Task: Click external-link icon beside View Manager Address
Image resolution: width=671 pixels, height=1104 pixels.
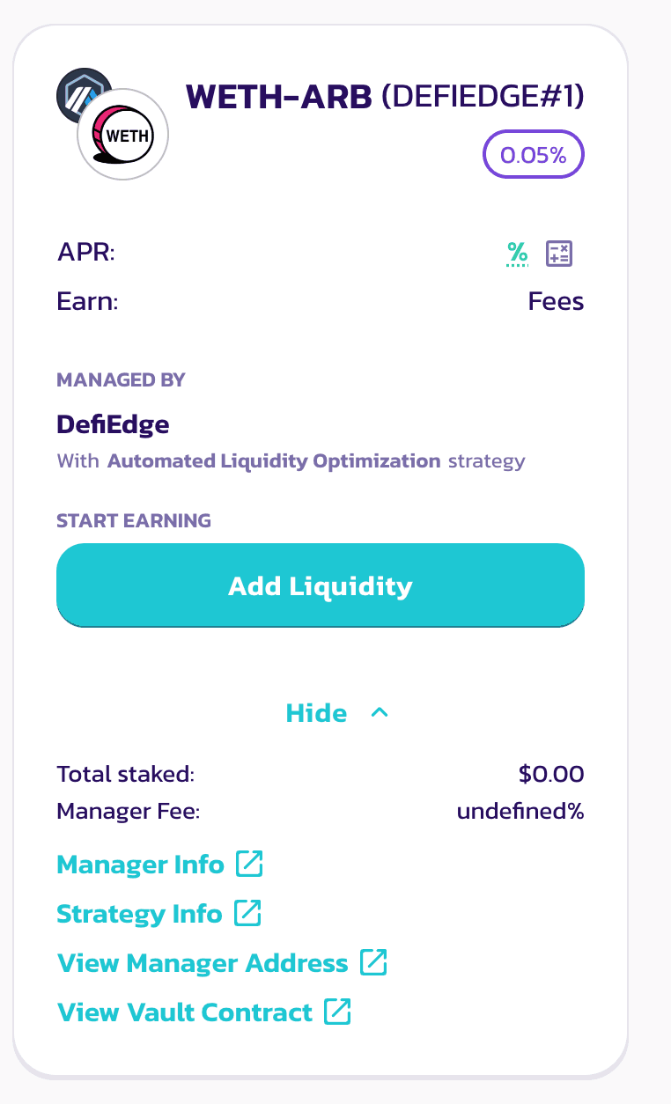Action: [x=373, y=963]
